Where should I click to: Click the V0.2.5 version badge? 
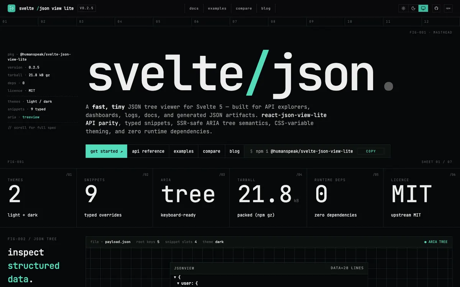click(87, 8)
